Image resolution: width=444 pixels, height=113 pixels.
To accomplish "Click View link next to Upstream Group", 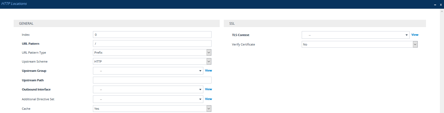I will pos(209,70).
